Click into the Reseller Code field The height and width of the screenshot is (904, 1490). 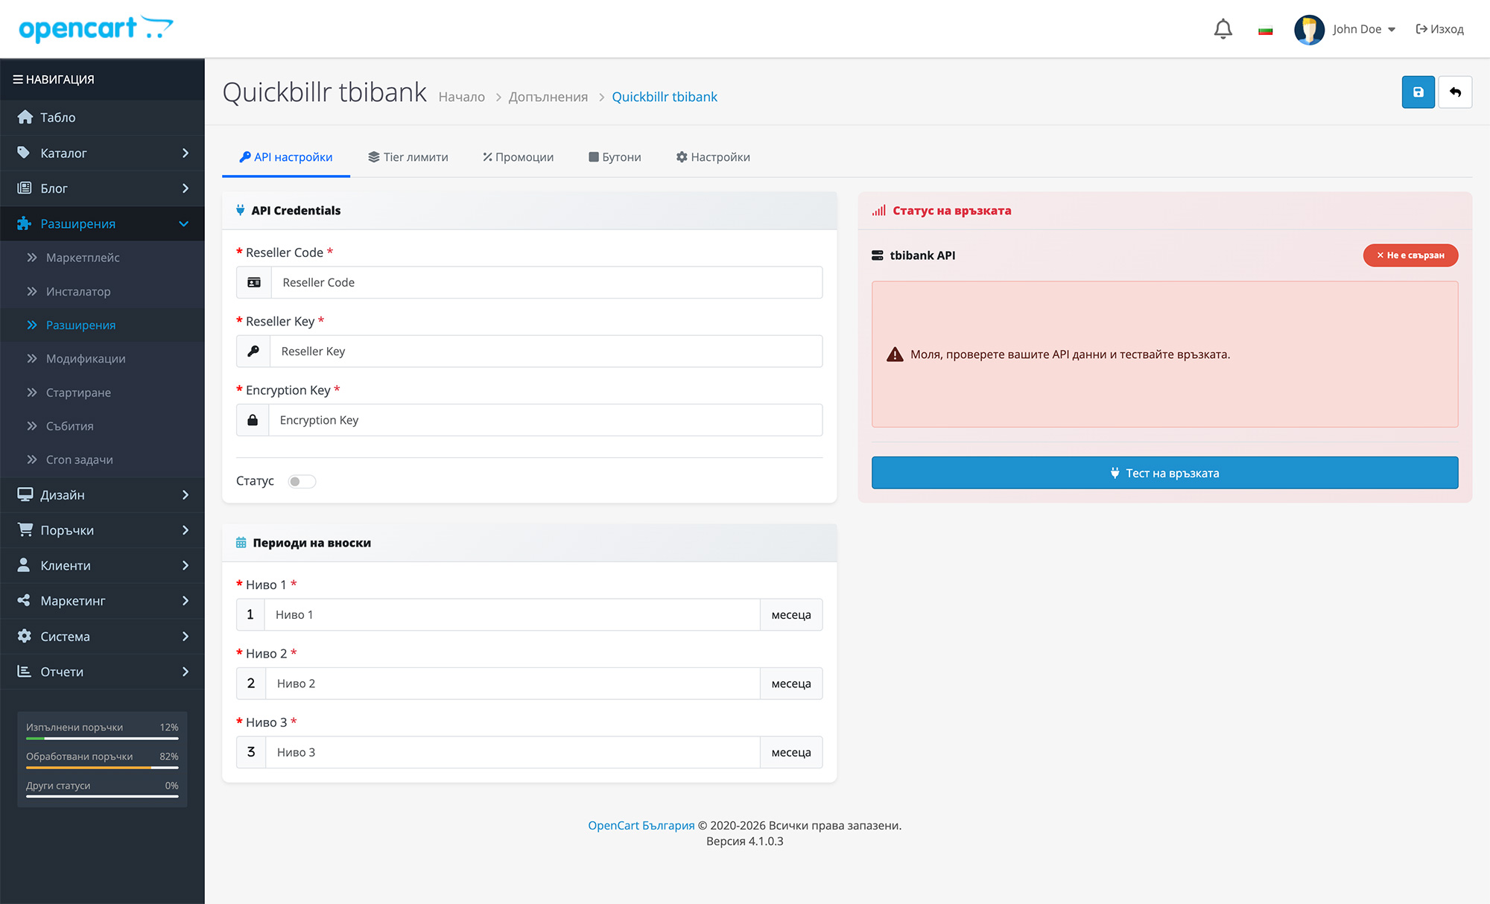click(x=546, y=283)
